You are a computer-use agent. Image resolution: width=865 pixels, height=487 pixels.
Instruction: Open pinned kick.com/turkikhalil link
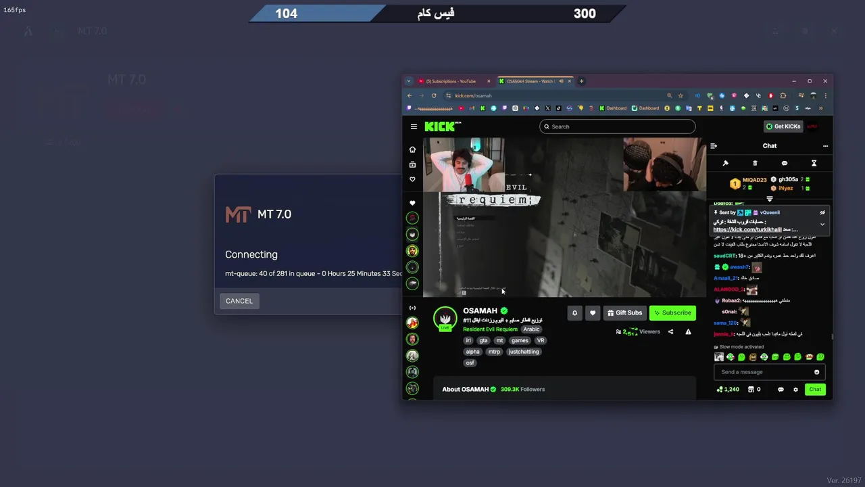747,229
